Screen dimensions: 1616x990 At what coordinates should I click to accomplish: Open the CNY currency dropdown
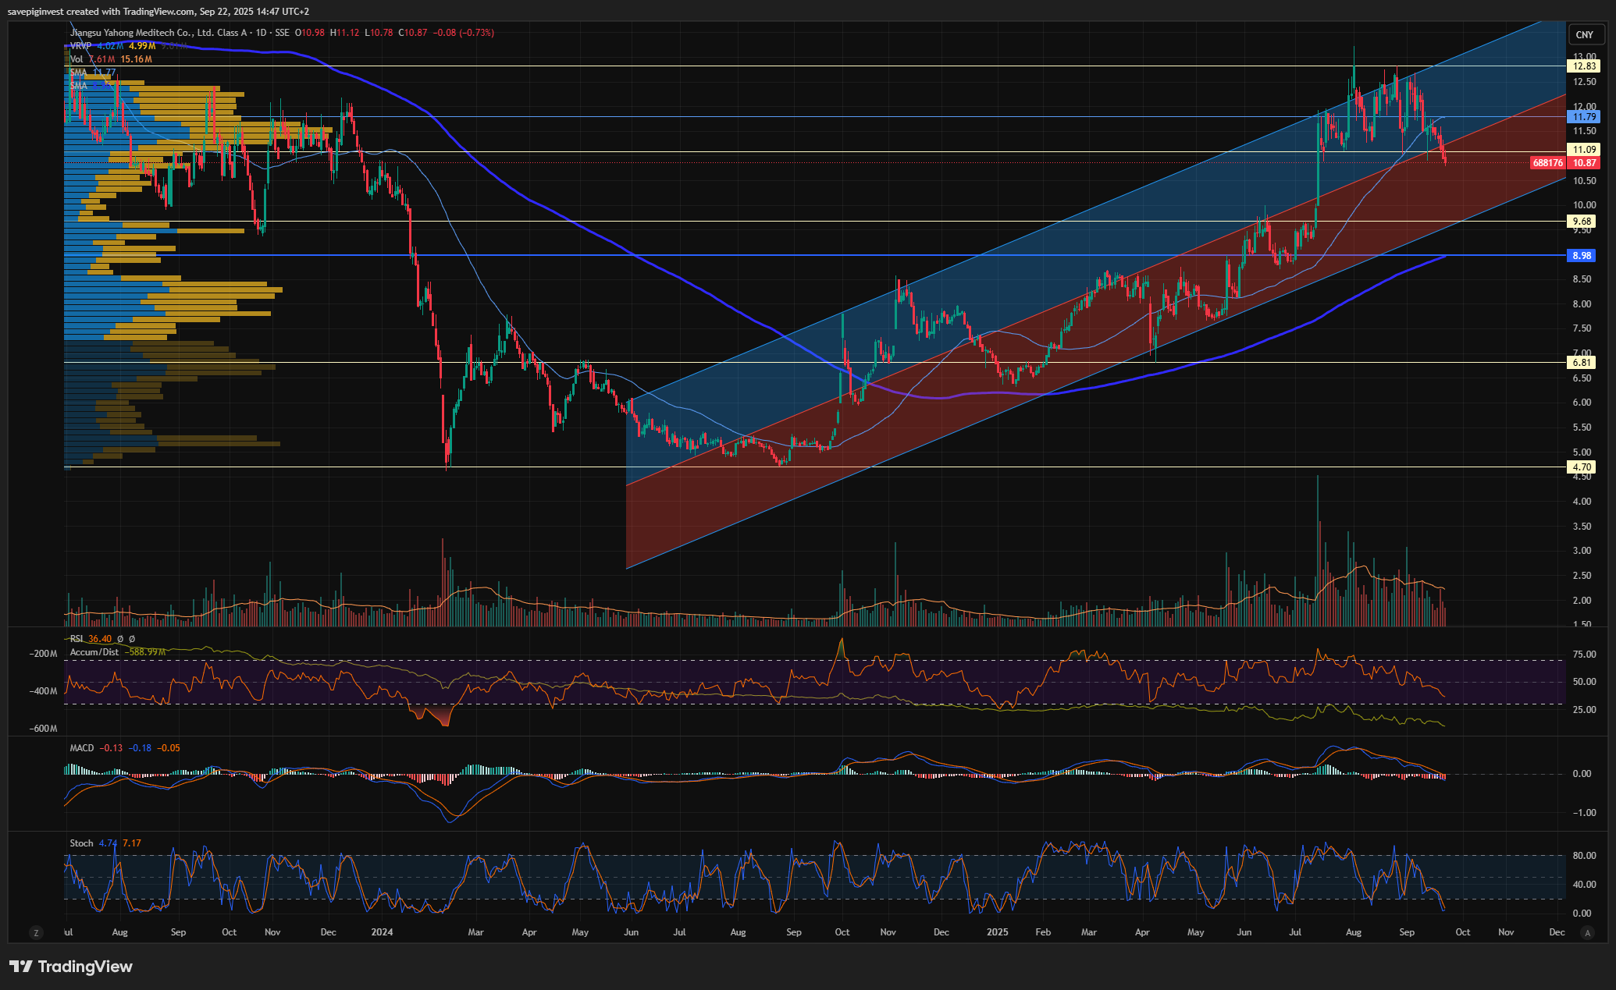(1584, 34)
